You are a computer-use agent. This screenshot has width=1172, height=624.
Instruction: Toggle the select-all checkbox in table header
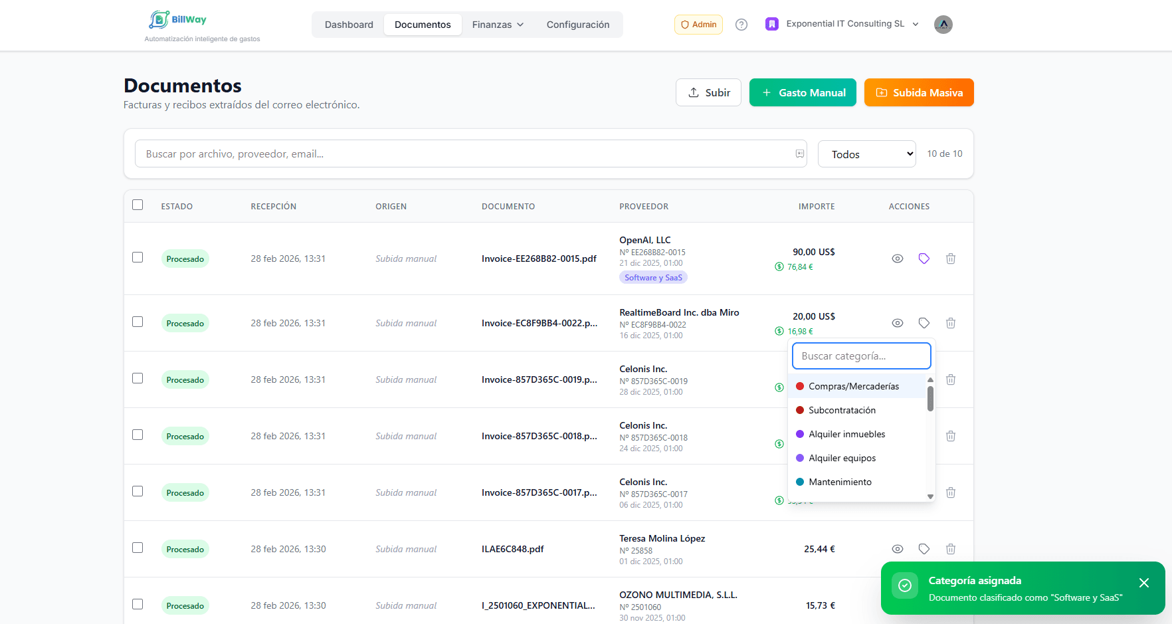pyautogui.click(x=138, y=205)
